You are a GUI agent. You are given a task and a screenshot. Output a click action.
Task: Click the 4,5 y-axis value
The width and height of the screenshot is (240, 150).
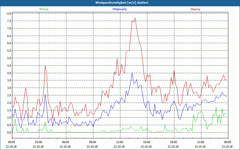tap(9, 65)
